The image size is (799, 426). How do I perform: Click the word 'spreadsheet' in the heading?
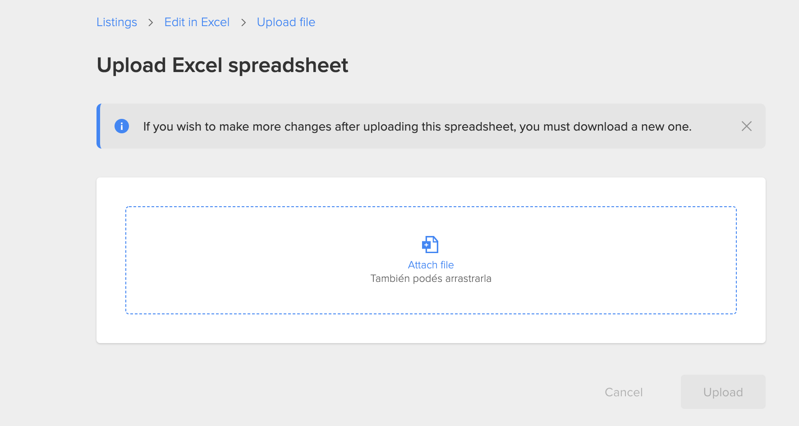tap(288, 65)
